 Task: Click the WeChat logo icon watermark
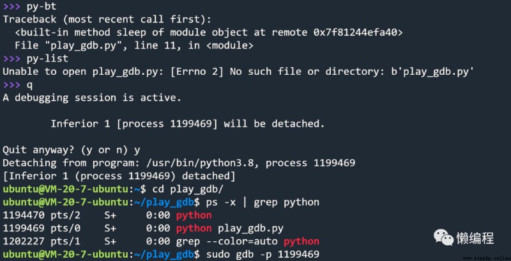pyautogui.click(x=443, y=237)
